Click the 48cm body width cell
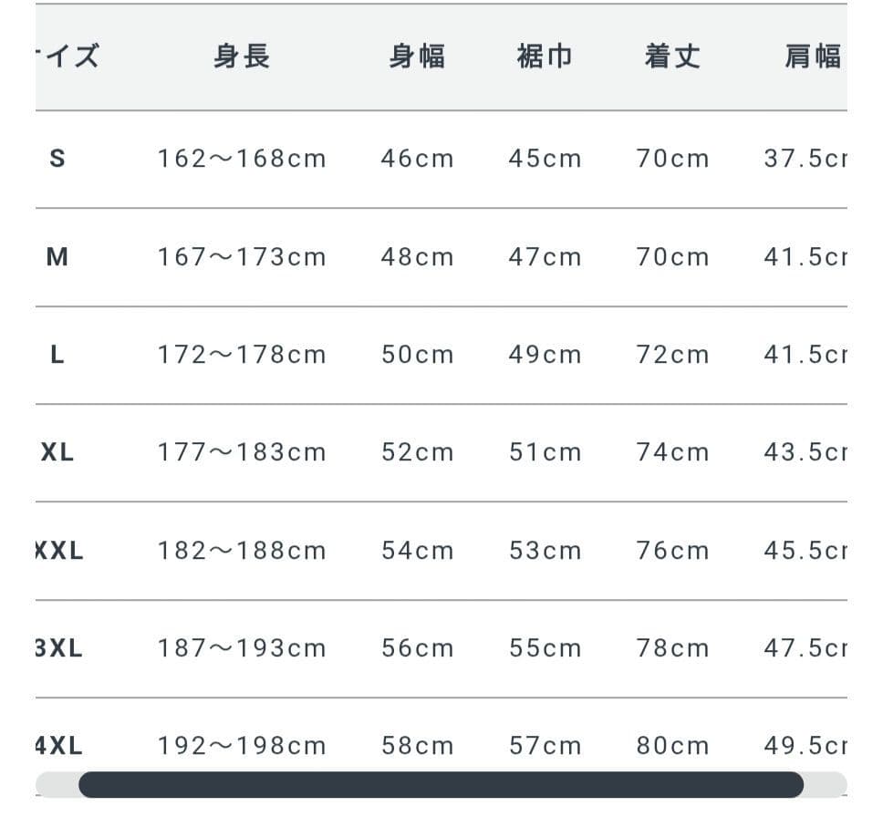The image size is (883, 817). [417, 257]
